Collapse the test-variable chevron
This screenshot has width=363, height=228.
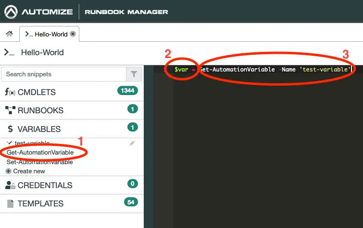[x=9, y=143]
